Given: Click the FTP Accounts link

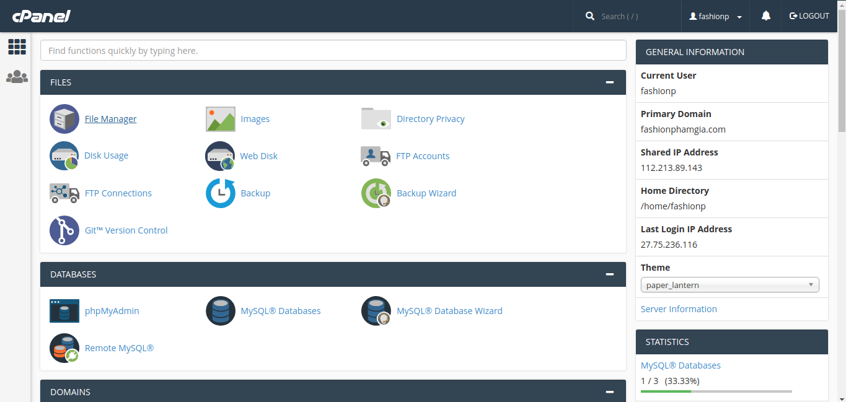Looking at the screenshot, I should click(x=423, y=156).
